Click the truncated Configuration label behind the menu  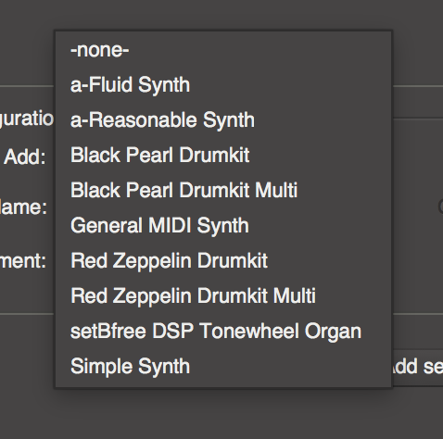click(27, 119)
